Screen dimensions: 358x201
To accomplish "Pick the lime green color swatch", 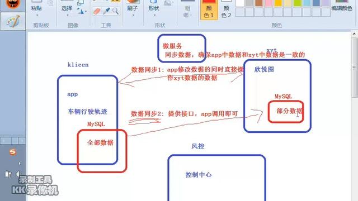I will [x=297, y=3].
